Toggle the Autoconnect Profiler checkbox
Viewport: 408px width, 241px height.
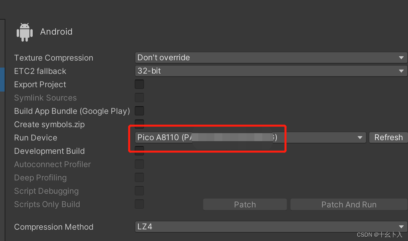point(139,164)
